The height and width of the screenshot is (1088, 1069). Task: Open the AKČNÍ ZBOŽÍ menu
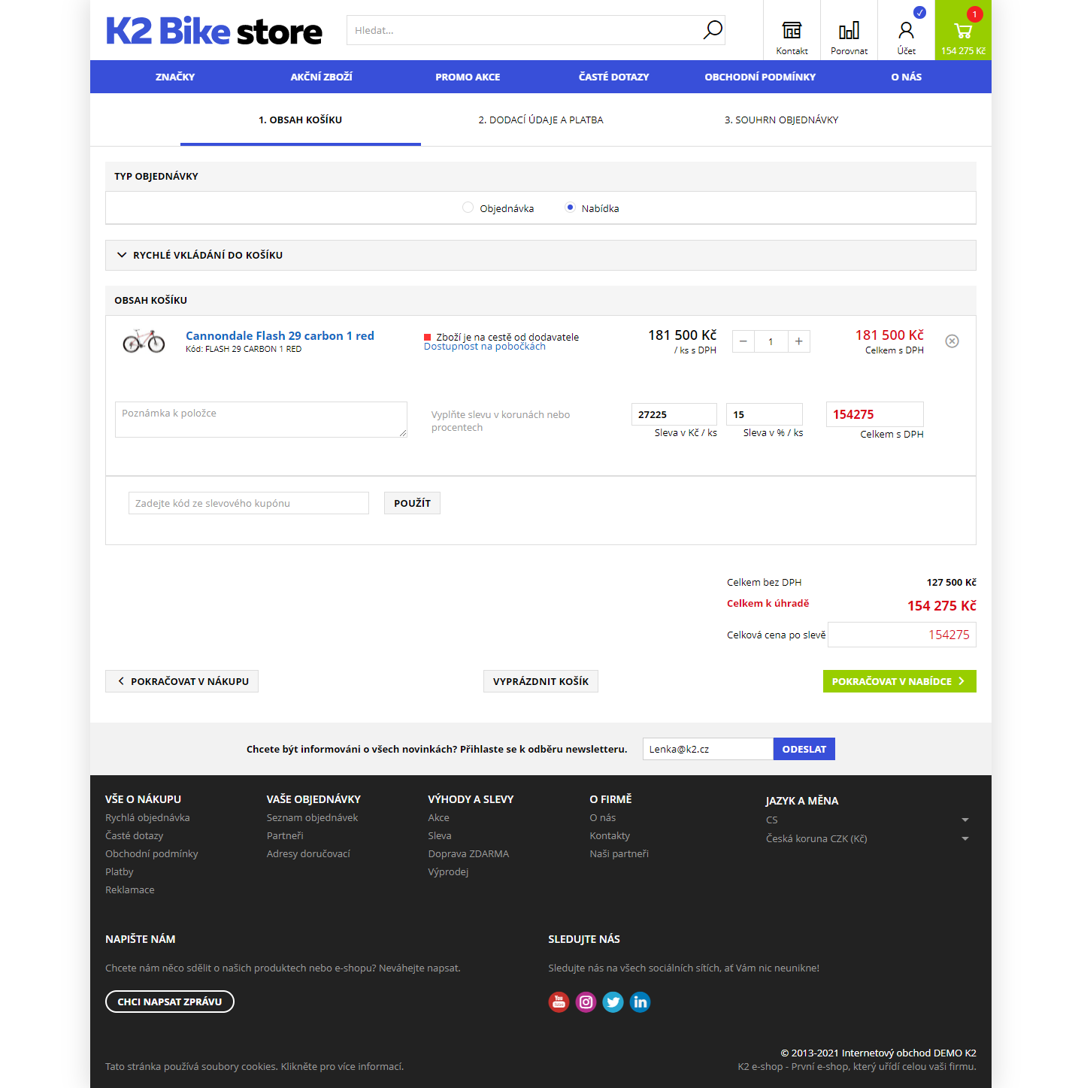tap(321, 77)
